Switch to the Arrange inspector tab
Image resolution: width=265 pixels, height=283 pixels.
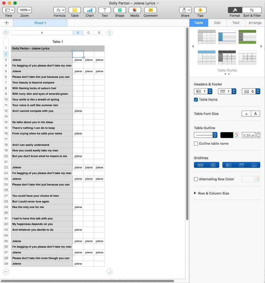[255, 23]
